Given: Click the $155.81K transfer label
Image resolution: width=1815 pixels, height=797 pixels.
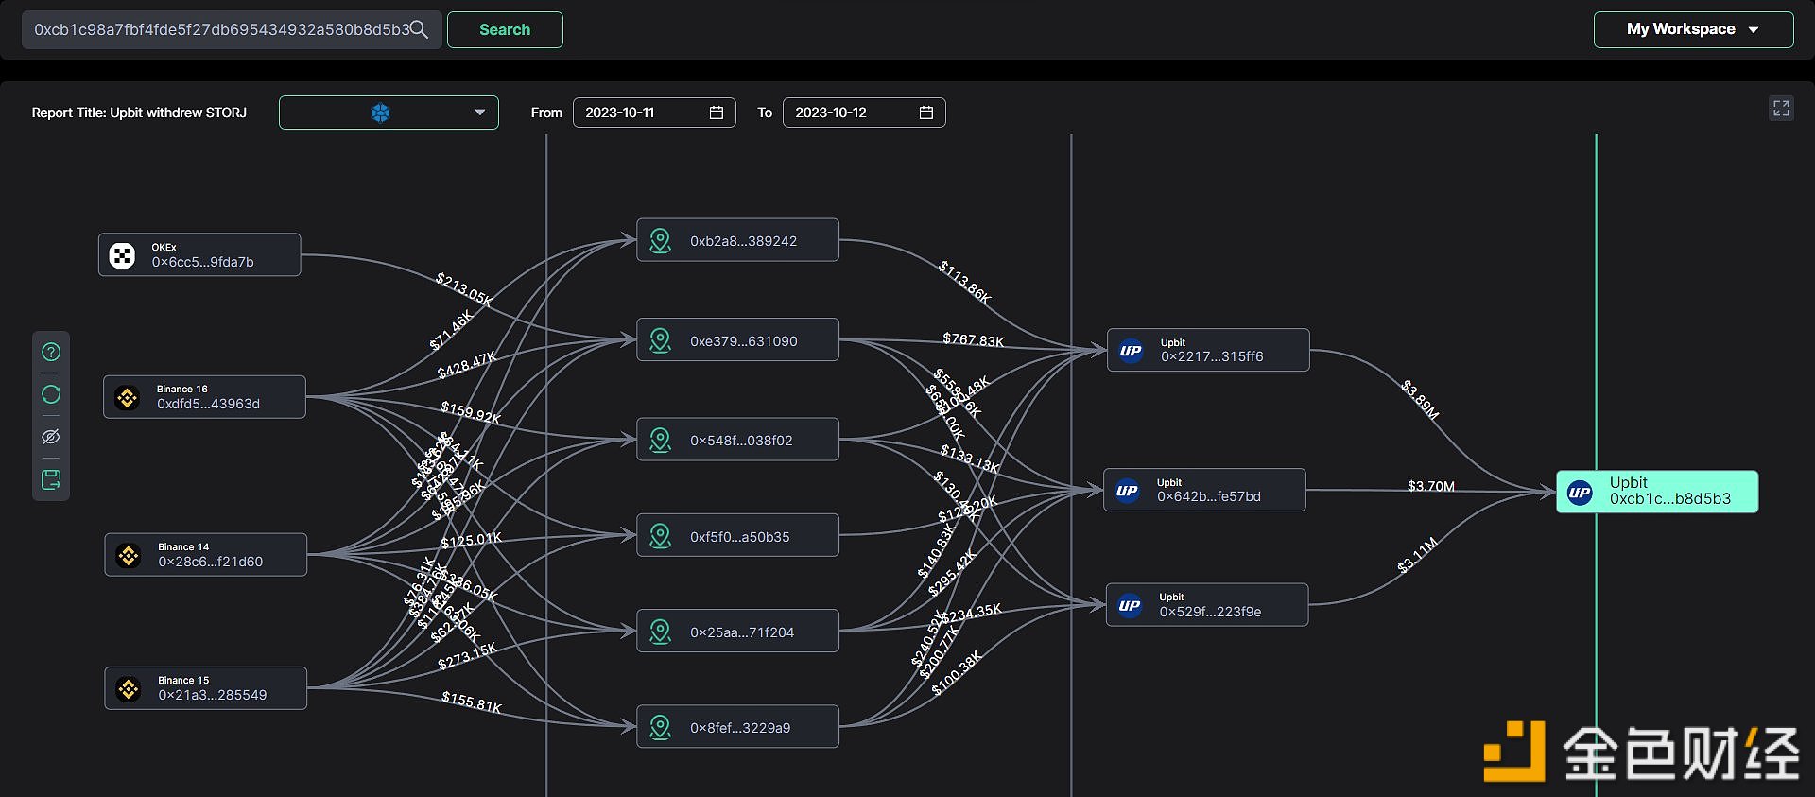Looking at the screenshot, I should click(x=472, y=702).
